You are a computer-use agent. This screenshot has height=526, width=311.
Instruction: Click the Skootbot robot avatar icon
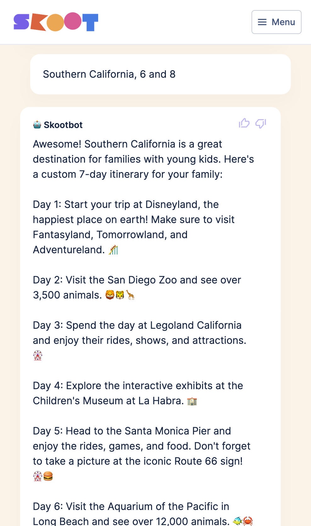37,125
